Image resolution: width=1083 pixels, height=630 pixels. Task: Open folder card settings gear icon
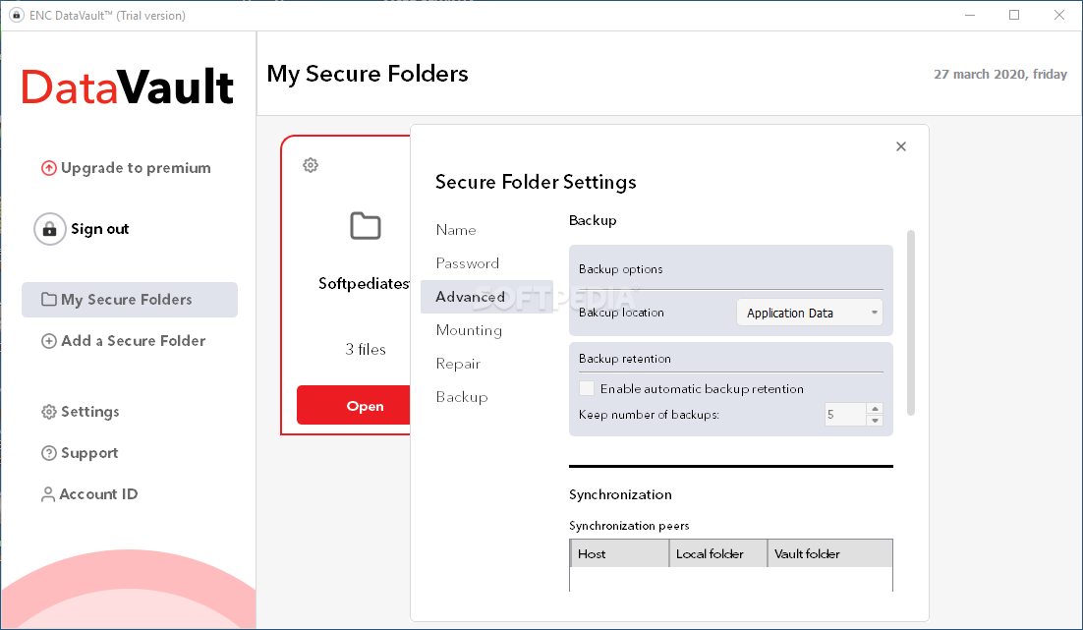(x=311, y=165)
